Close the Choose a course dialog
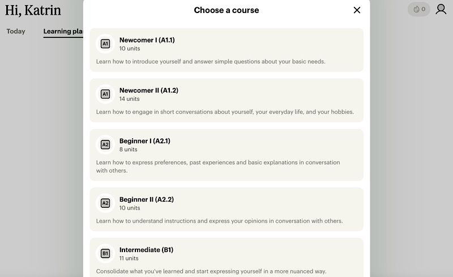The height and width of the screenshot is (277, 453). (x=357, y=10)
